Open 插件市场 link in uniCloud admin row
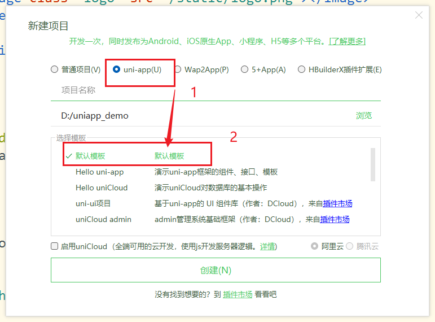 click(x=335, y=220)
